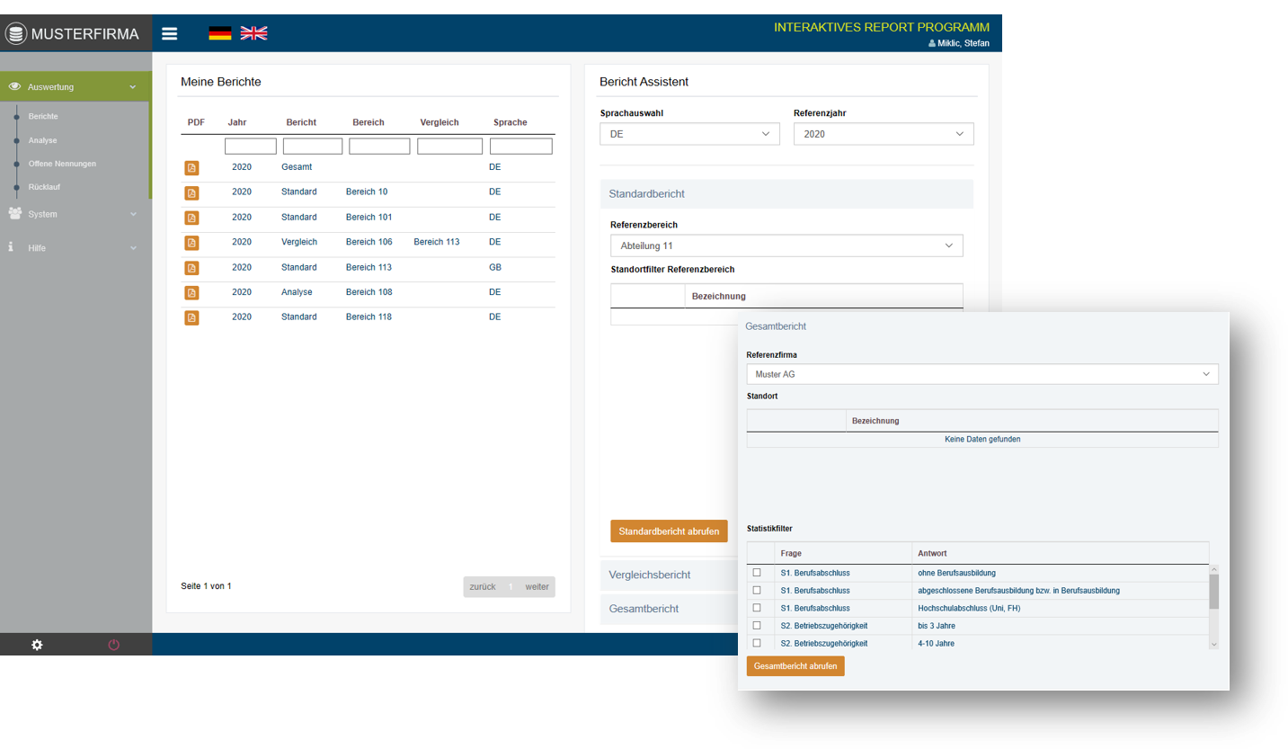This screenshot has height=749, width=1288.
Task: Collapse the Auswertung sidebar section chevron
Action: point(133,87)
